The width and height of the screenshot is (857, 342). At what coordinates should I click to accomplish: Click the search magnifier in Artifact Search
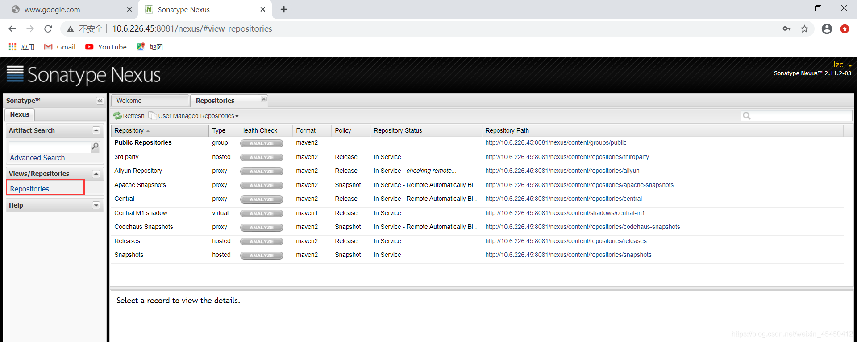95,146
